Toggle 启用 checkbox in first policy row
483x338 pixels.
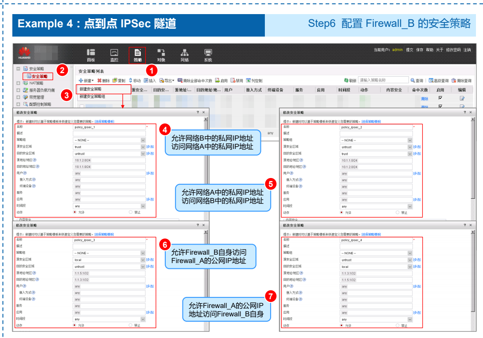click(440, 98)
